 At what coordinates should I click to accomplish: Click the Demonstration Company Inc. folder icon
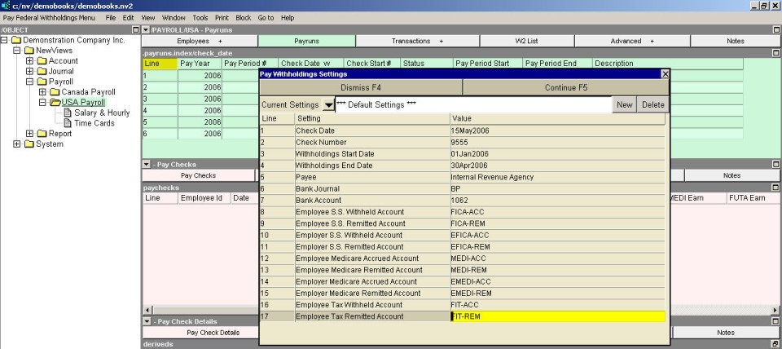16,39
